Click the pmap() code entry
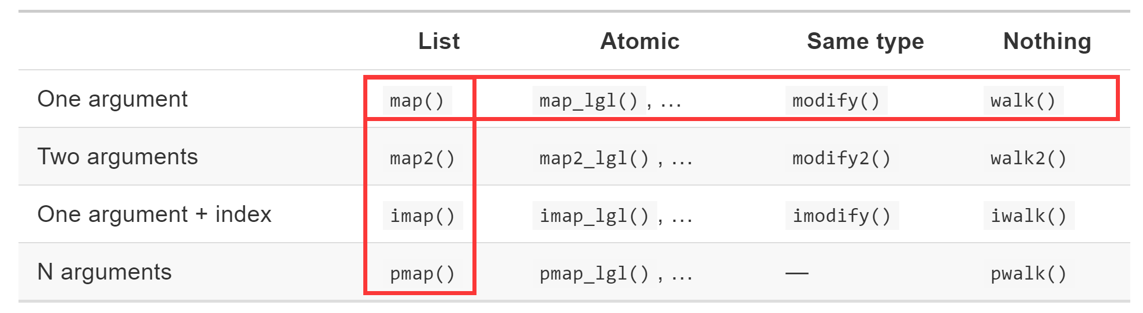1143x313 pixels. tap(422, 274)
